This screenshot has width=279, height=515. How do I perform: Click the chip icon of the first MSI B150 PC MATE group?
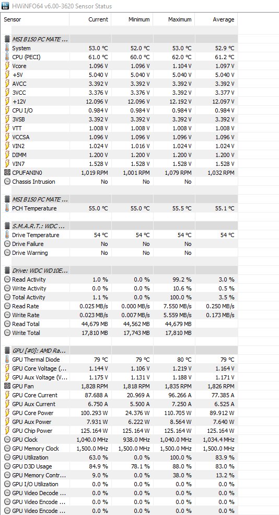click(x=7, y=39)
